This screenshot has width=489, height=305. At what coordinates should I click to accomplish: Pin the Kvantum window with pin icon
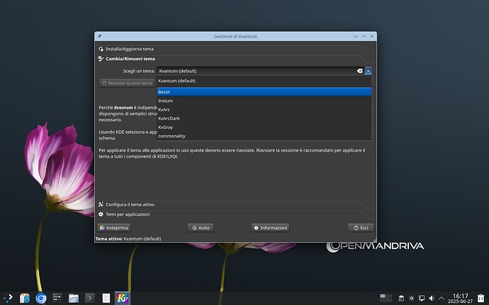coord(99,36)
